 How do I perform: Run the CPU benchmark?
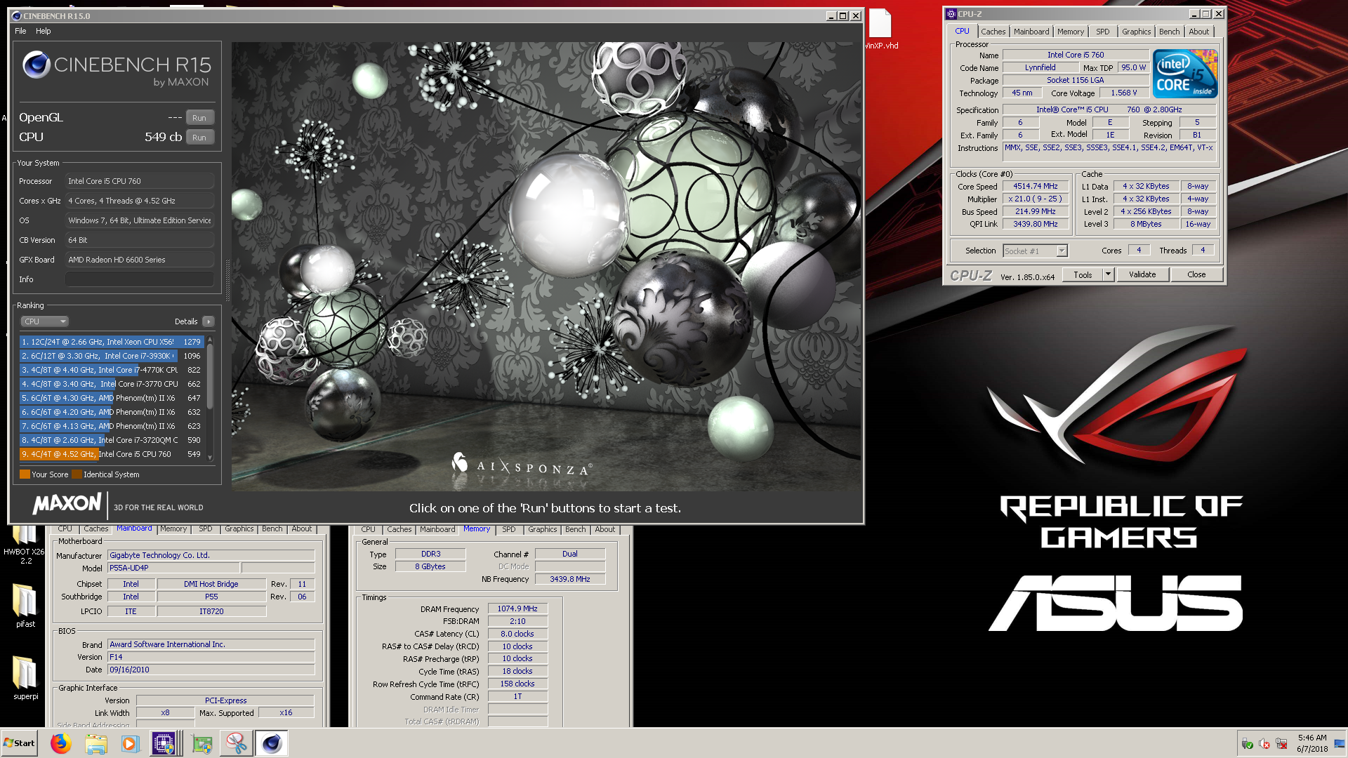[x=199, y=138]
